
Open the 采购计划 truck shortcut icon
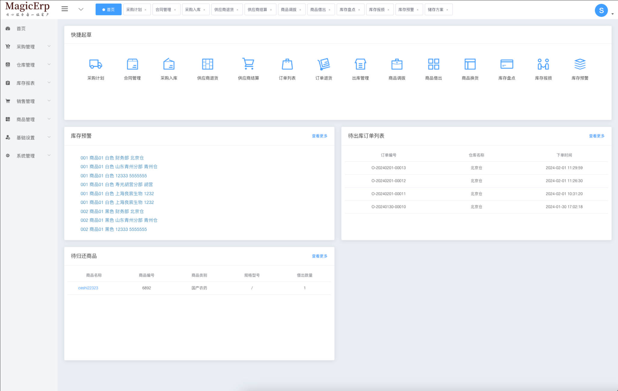coord(96,64)
